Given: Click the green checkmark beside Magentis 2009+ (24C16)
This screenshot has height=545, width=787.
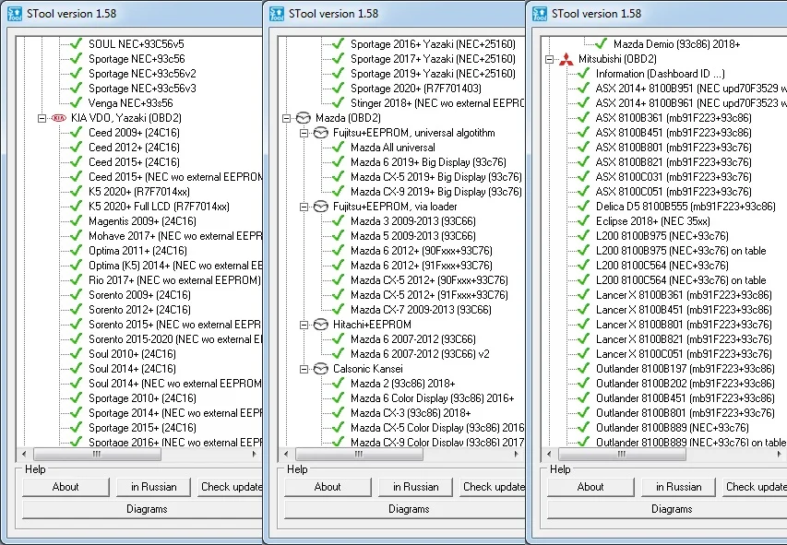Looking at the screenshot, I should click(77, 220).
